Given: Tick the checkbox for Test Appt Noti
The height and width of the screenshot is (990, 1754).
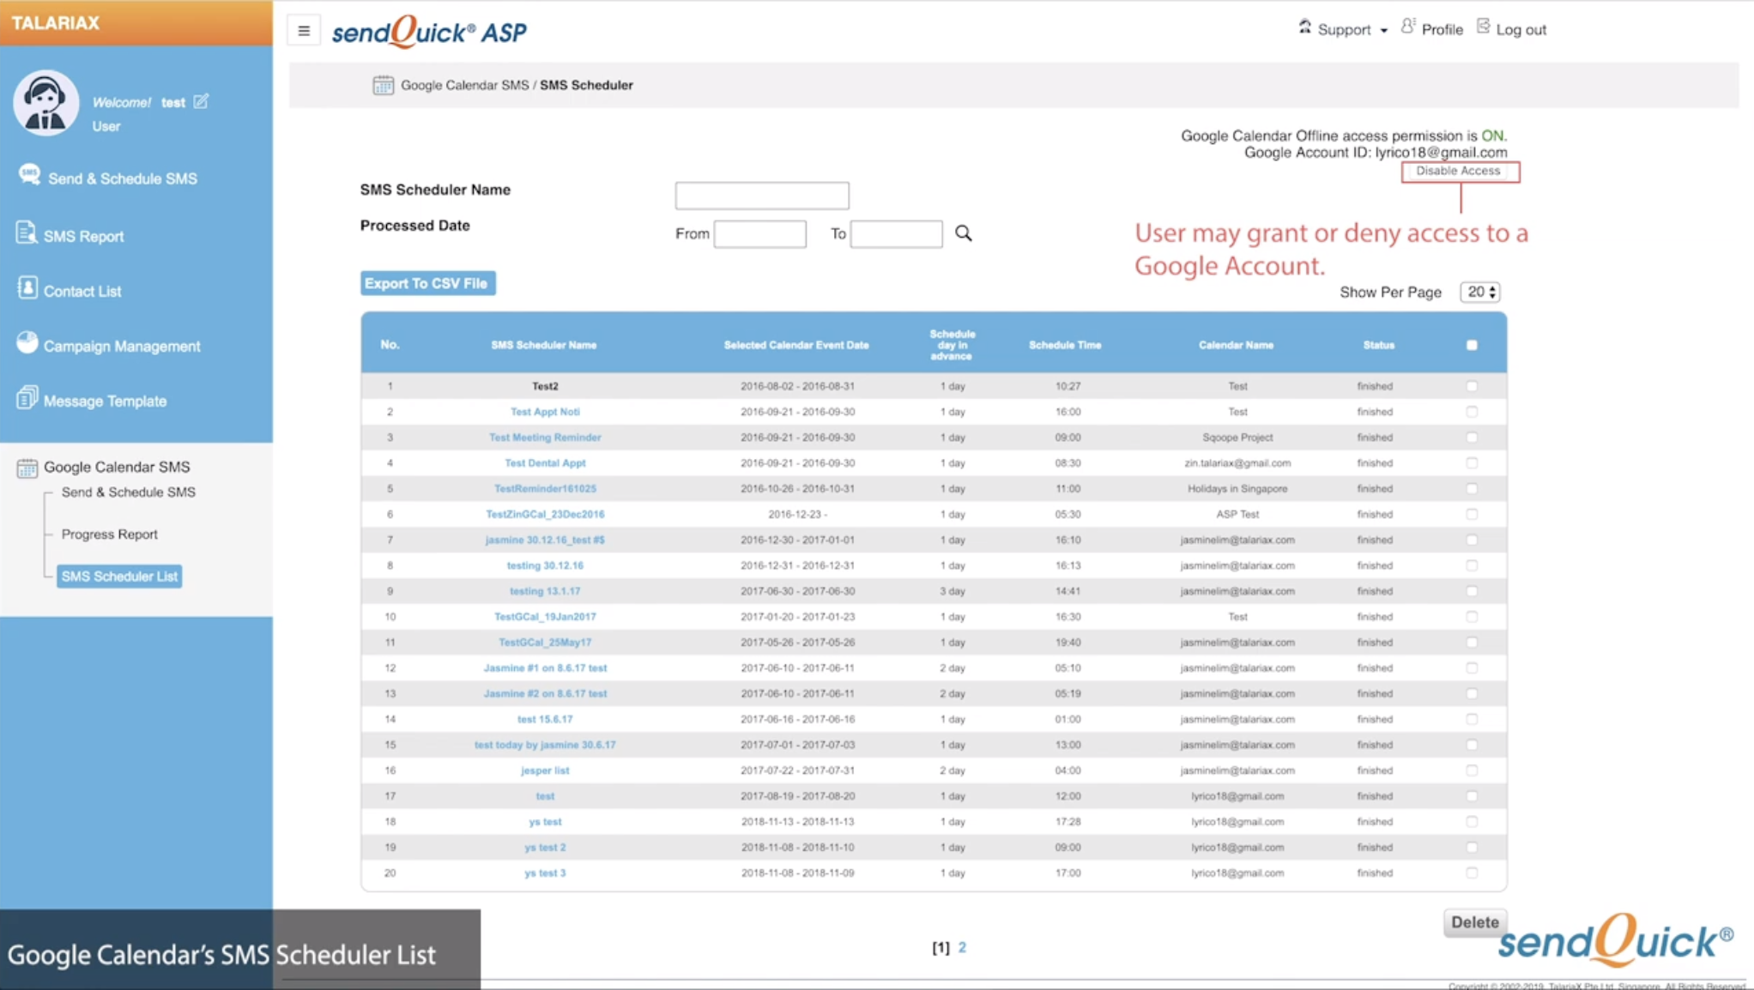Looking at the screenshot, I should 1472,412.
